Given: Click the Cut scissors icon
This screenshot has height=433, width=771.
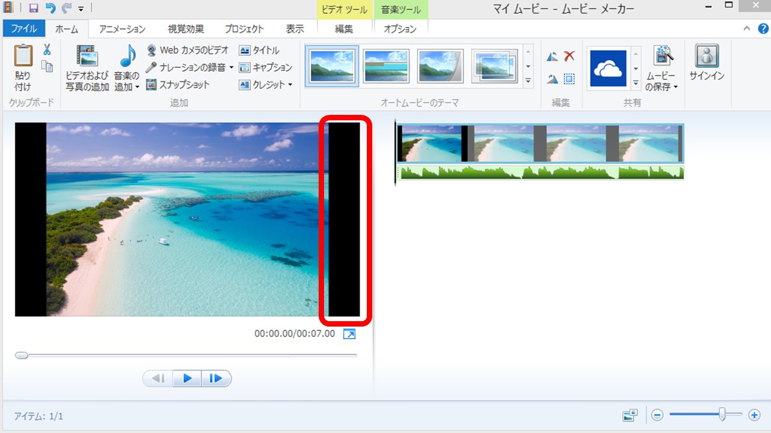Looking at the screenshot, I should click(x=47, y=50).
